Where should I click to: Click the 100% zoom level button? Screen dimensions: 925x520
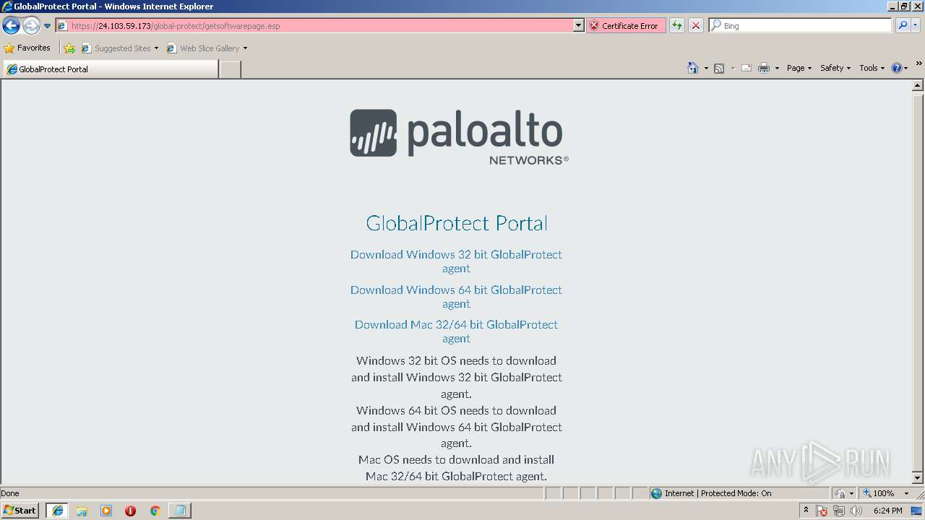(879, 493)
